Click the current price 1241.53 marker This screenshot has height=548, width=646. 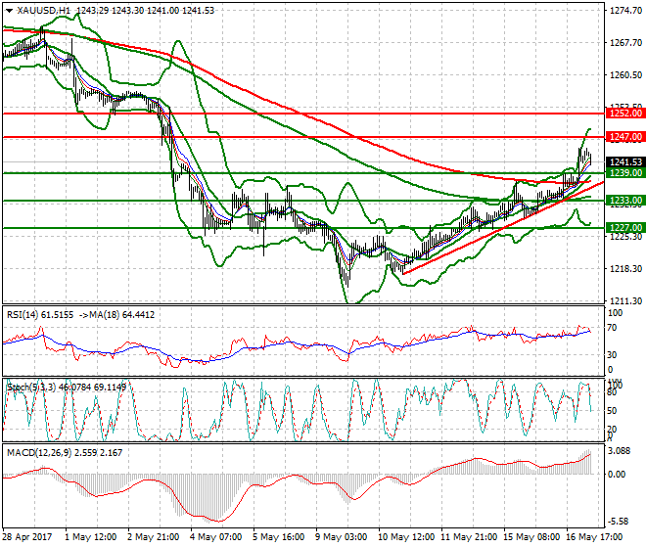[x=623, y=162]
